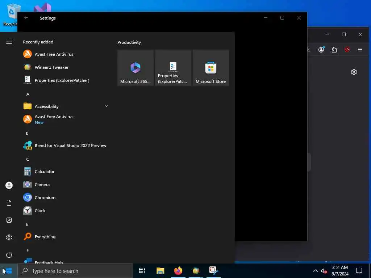
Task: Open the Microsoft Store tile
Action: [x=211, y=68]
